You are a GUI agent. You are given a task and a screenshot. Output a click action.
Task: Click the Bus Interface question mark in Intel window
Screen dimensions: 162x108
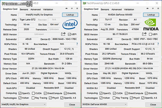pos(77,44)
